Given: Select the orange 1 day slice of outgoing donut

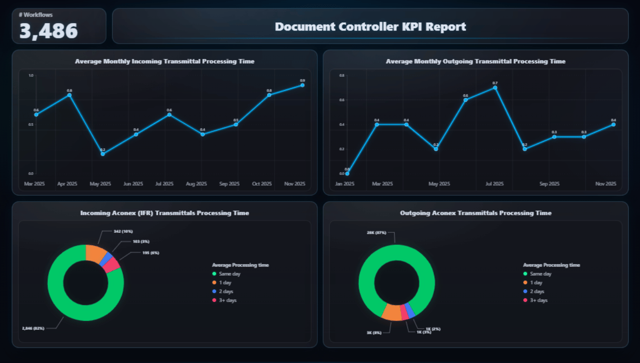Looking at the screenshot, I should tap(392, 312).
